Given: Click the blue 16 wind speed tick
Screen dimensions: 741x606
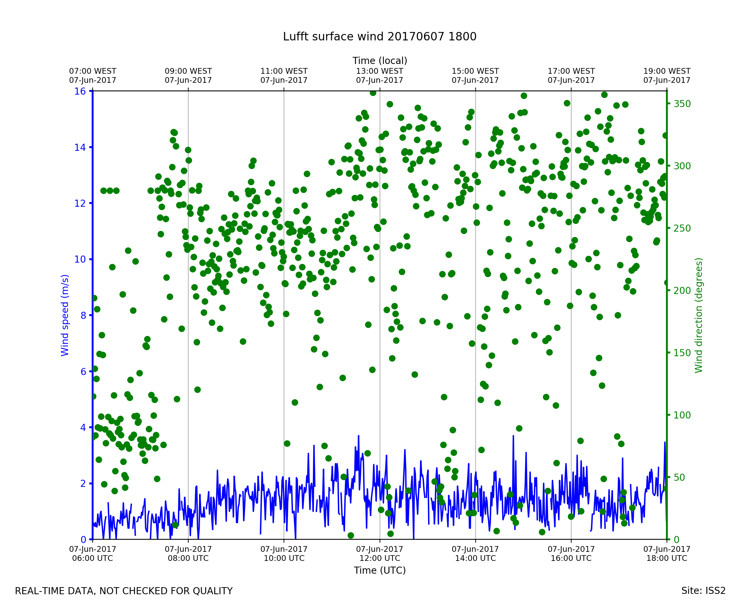Looking at the screenshot, I should [x=80, y=92].
